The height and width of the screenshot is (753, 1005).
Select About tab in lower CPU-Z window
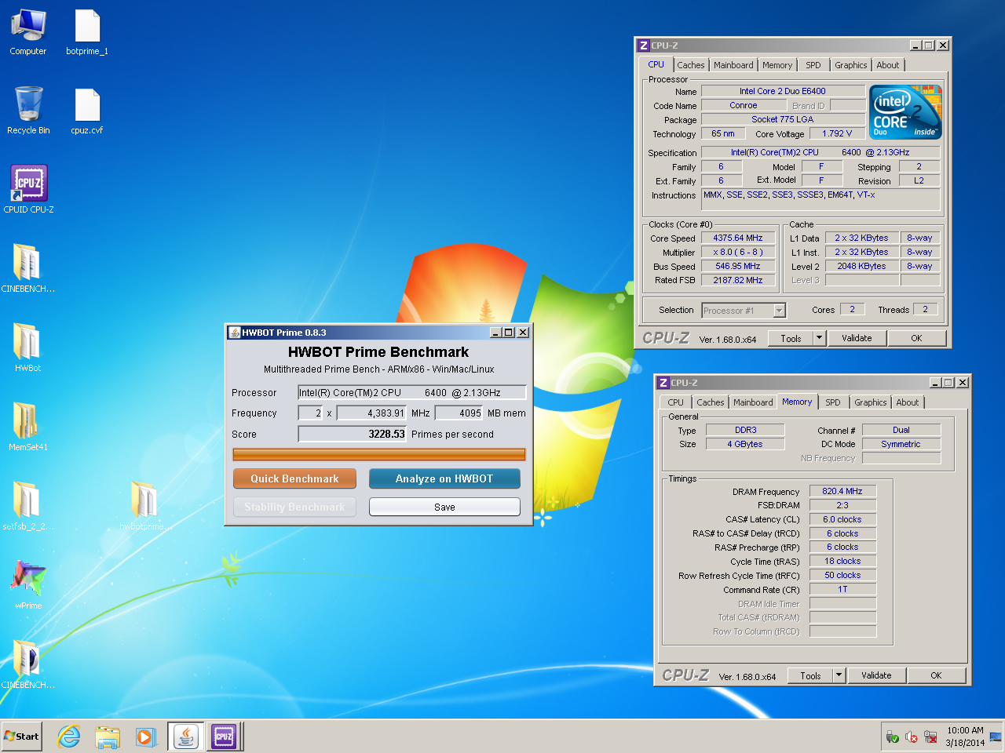click(x=908, y=402)
